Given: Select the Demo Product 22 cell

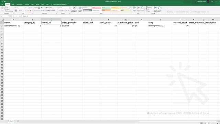Looking at the screenshot, I should [x=14, y=25].
